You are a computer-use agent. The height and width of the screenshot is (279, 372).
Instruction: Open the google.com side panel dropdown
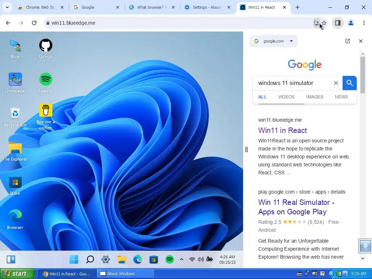pos(274,41)
